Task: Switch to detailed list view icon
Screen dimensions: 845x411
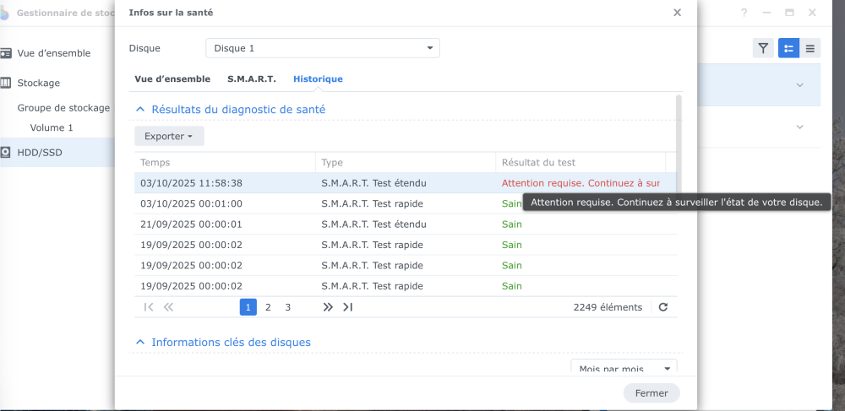Action: [788, 48]
